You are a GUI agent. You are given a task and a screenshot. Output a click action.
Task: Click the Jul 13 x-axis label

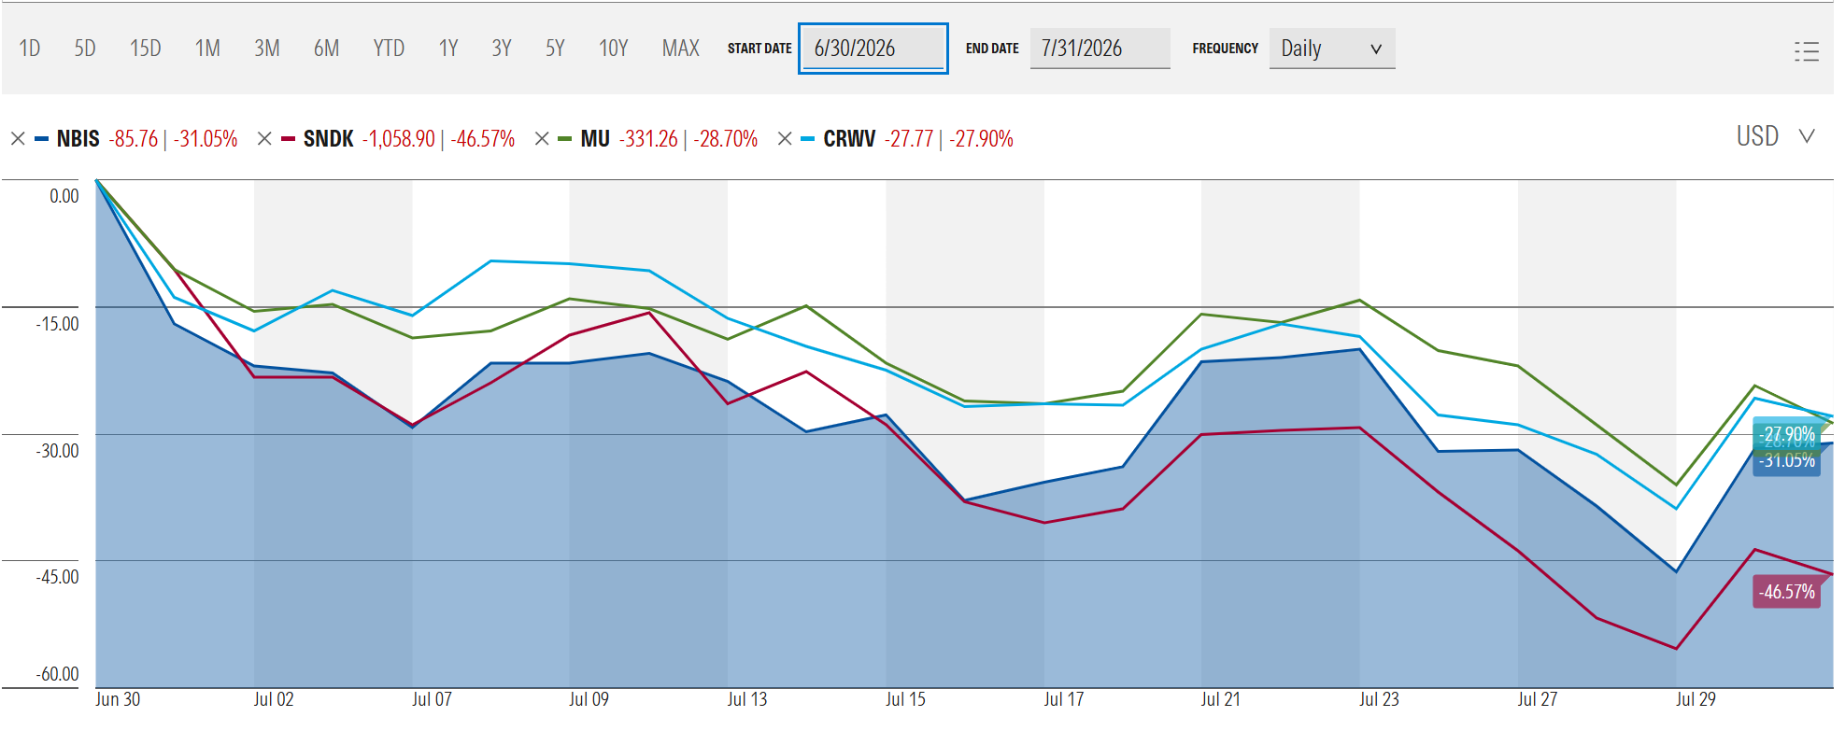coord(746,699)
